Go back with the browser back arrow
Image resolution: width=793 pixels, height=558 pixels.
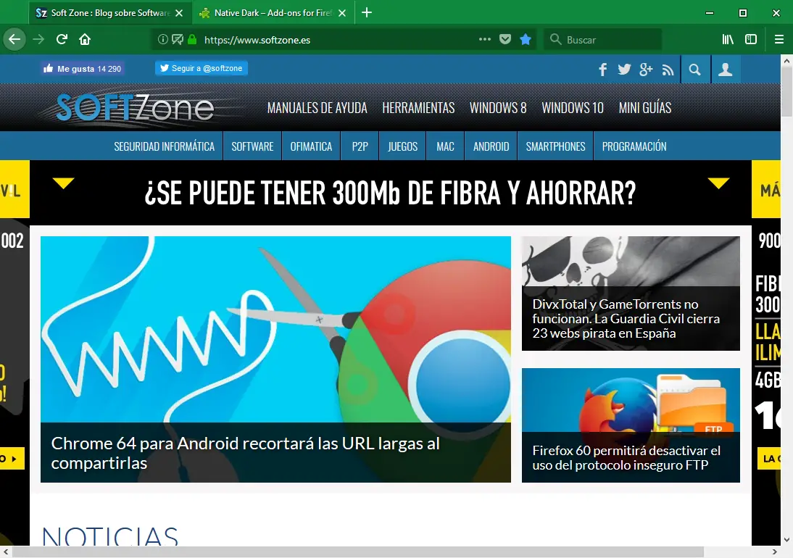(14, 39)
